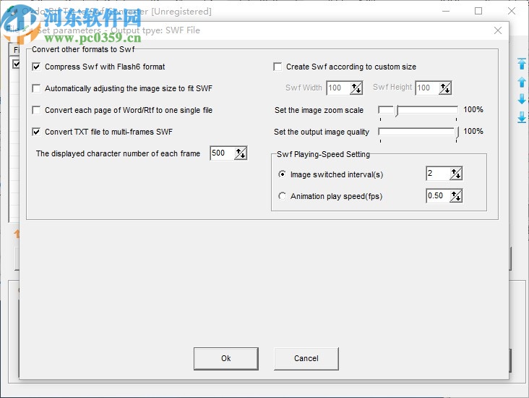This screenshot has width=529, height=398.
Task: Maximize the main converter window
Action: pos(478,11)
